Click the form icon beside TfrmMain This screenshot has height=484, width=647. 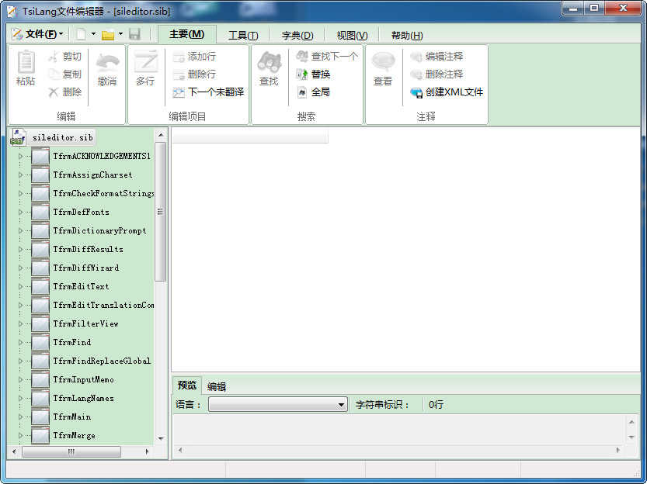(40, 417)
